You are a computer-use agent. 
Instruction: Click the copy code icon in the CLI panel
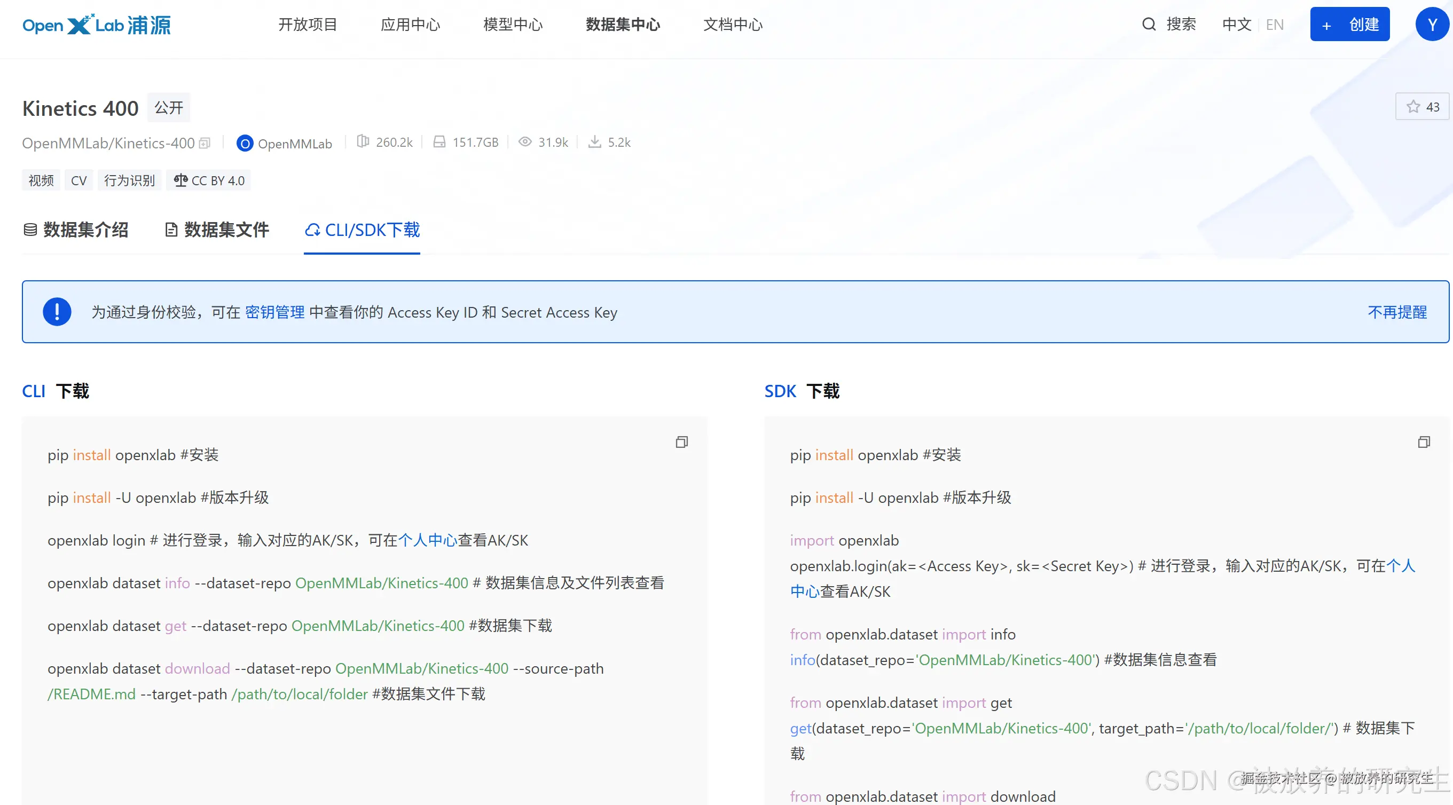point(681,442)
